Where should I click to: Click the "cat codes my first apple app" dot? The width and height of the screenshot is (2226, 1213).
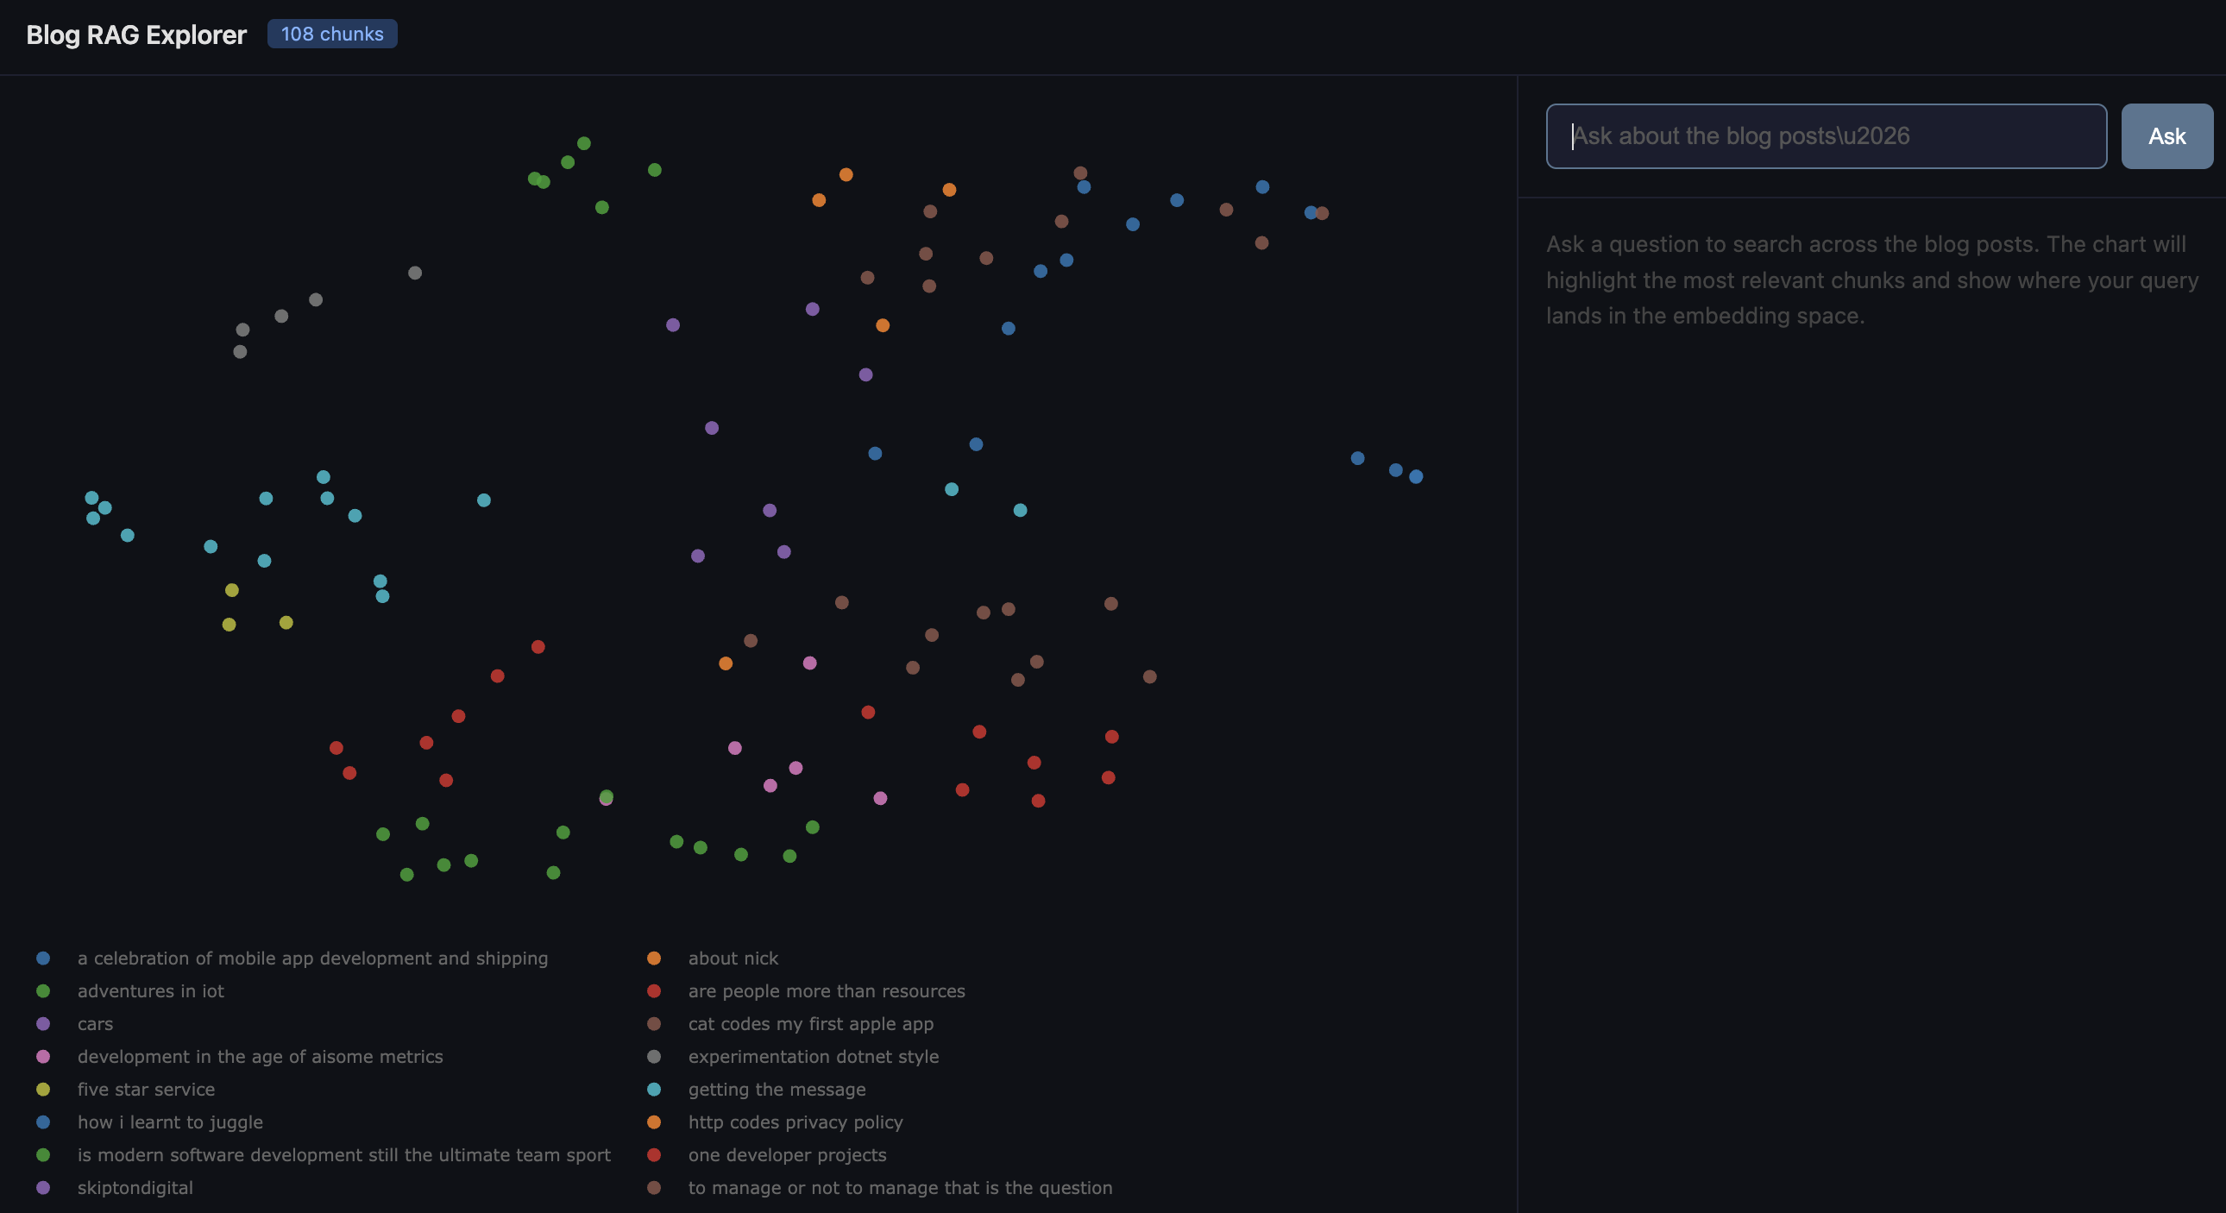(x=654, y=1024)
